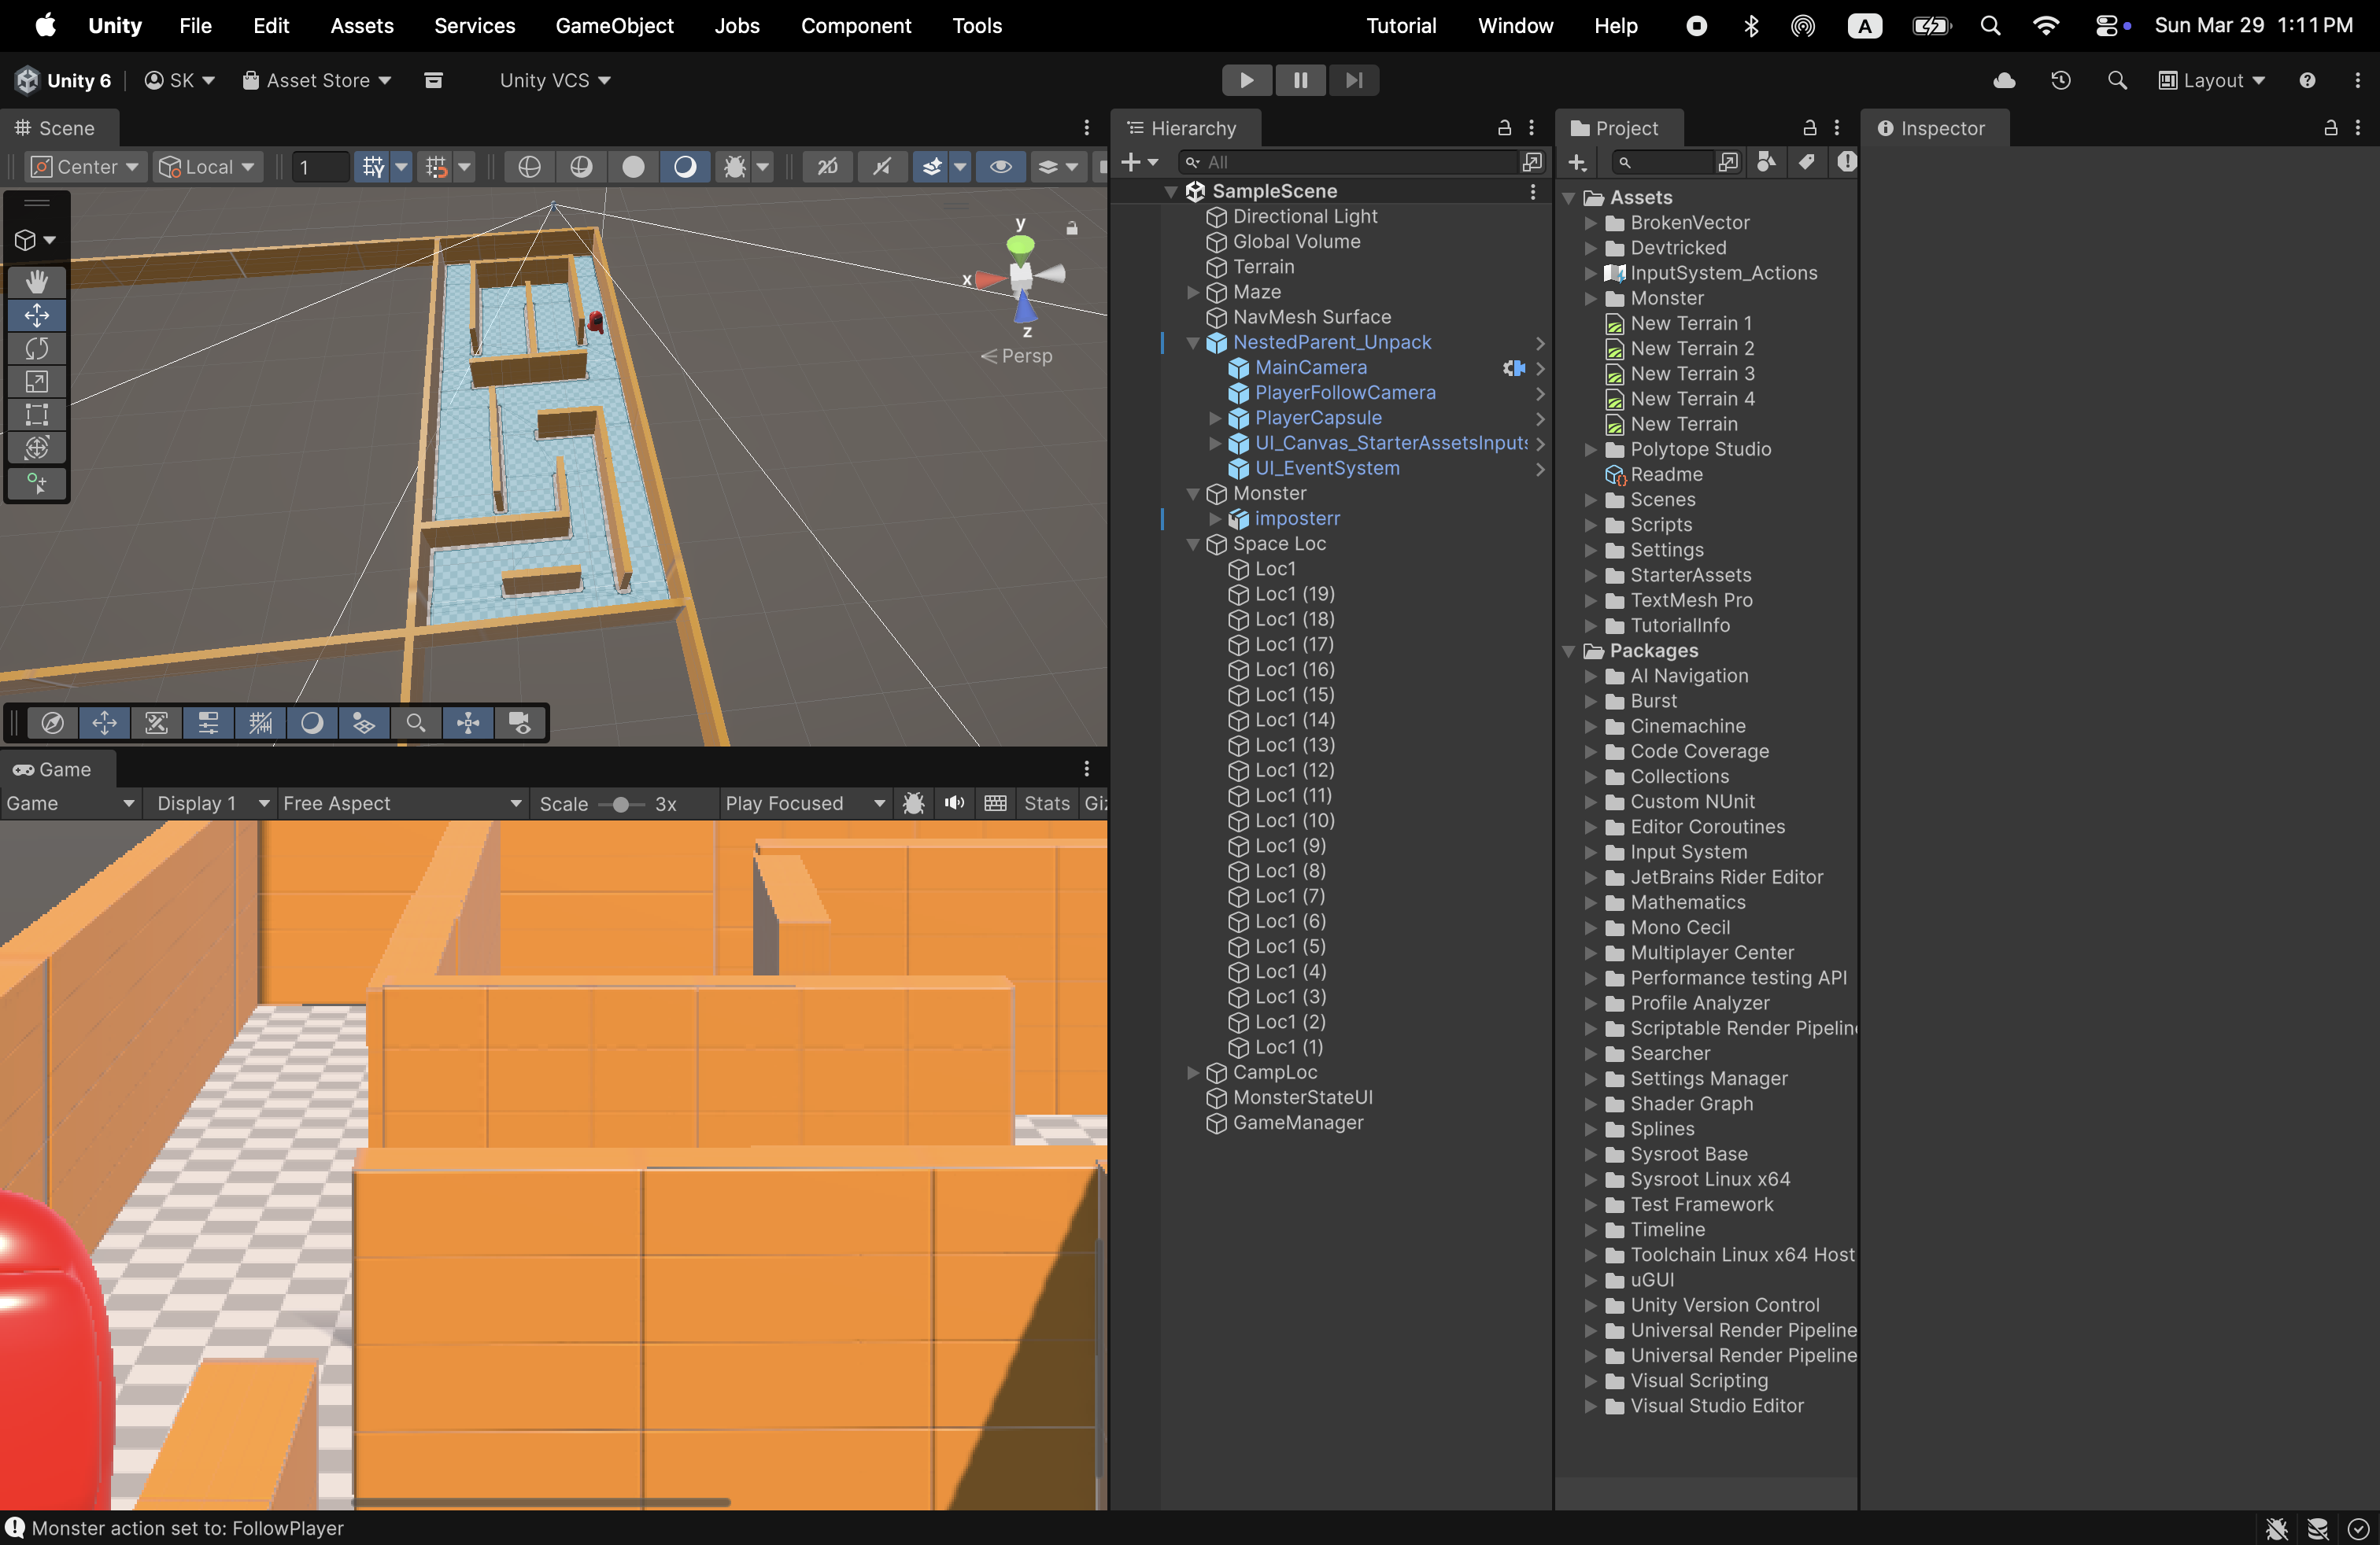Screen dimensions: 2380x1545
Task: Open Undo History icon in toolbar
Action: click(2060, 80)
